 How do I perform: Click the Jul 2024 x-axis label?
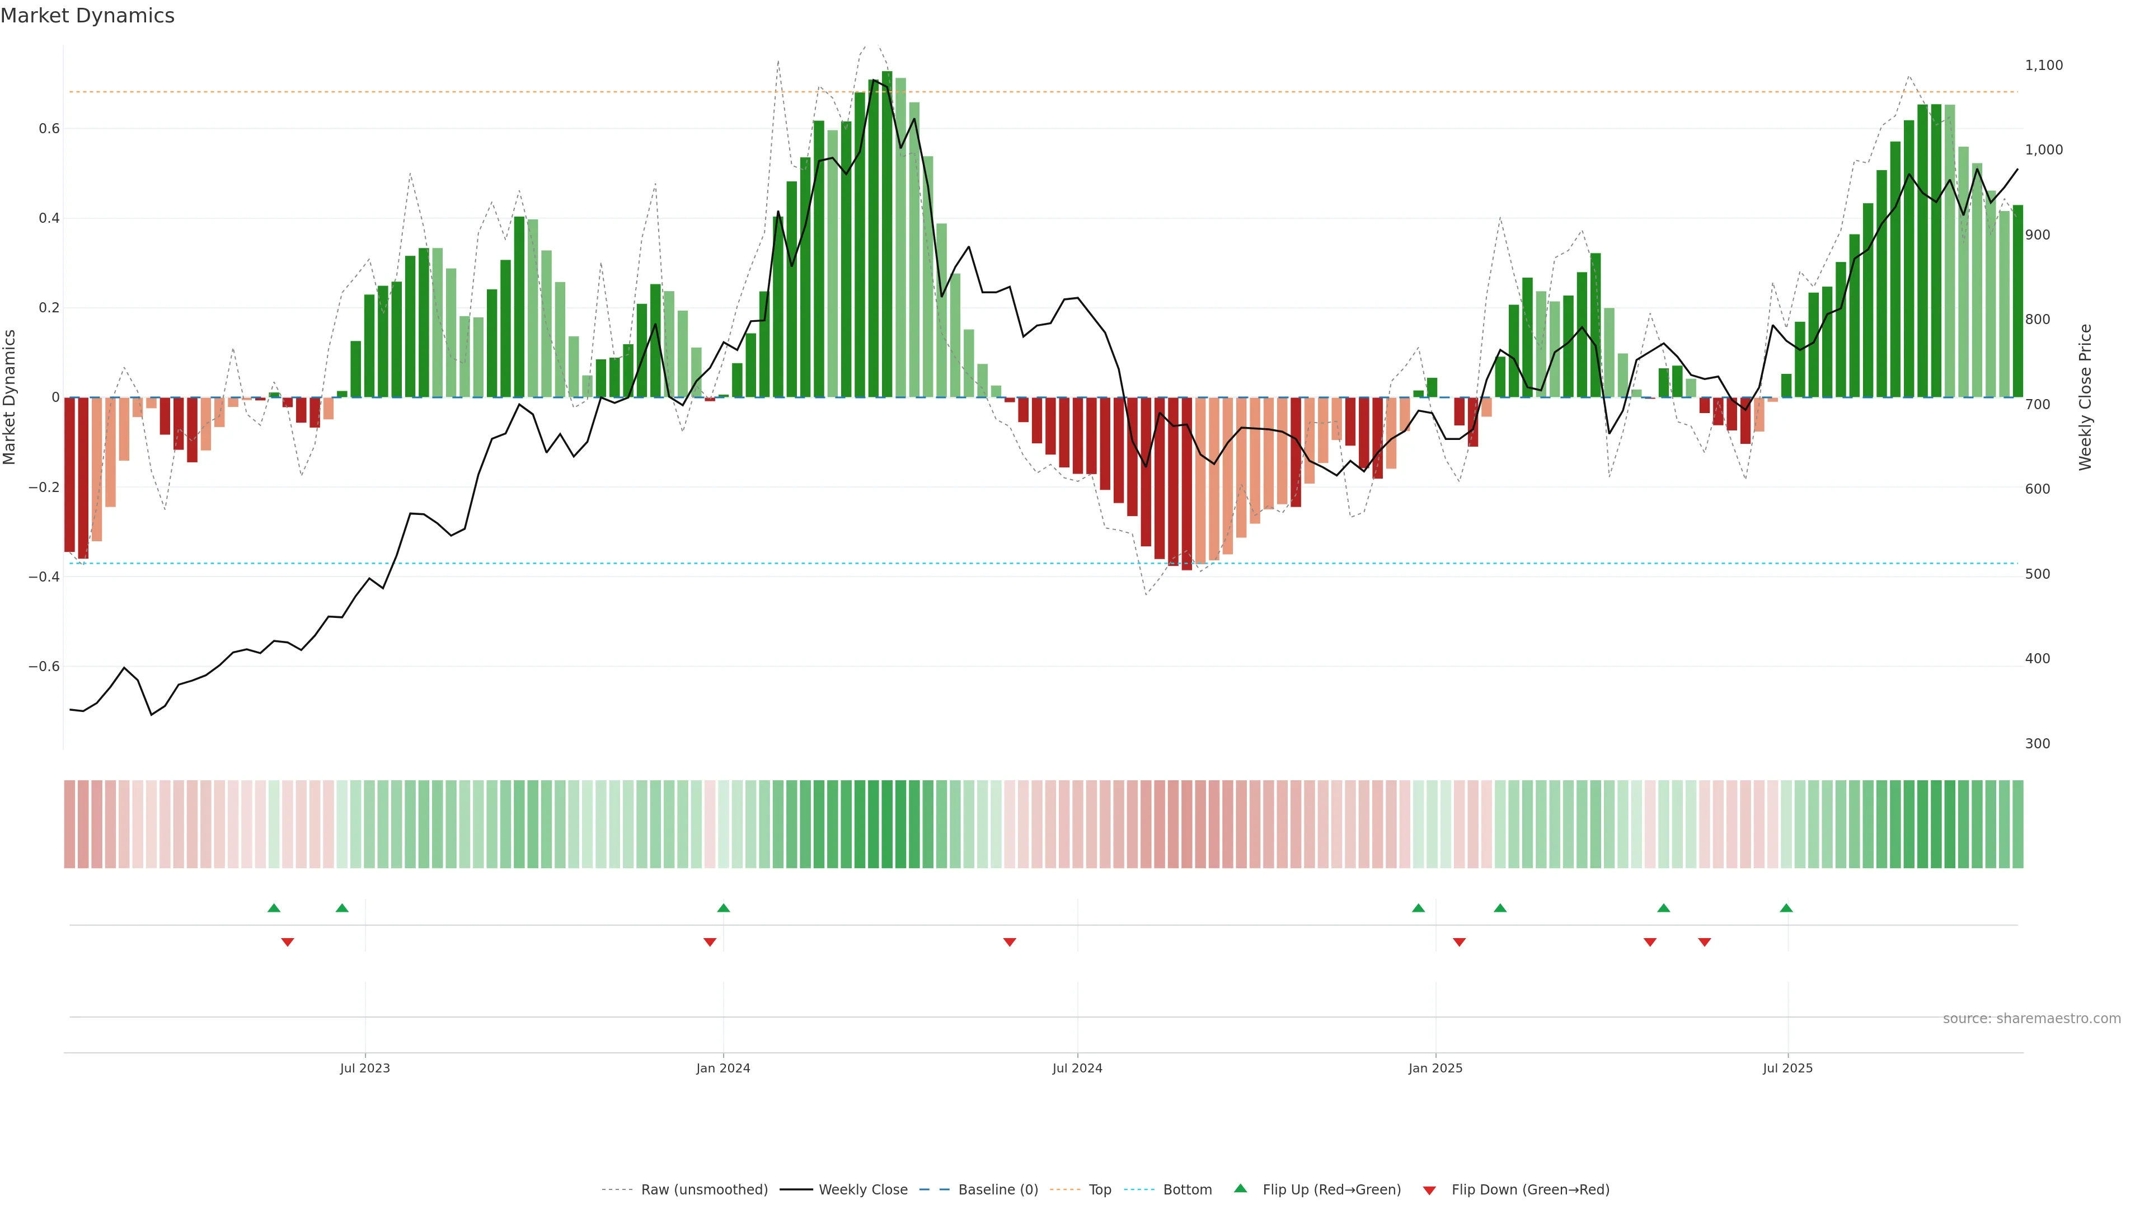(x=1077, y=1068)
